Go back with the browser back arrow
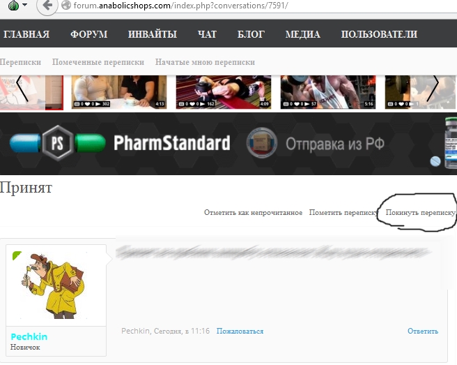The width and height of the screenshot is (457, 365). (x=47, y=6)
